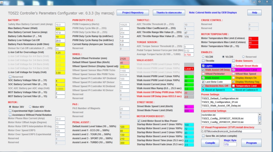The image size is (273, 152).
Task: Toggle the Brake Sensors checkbox
Action: click(x=234, y=61)
